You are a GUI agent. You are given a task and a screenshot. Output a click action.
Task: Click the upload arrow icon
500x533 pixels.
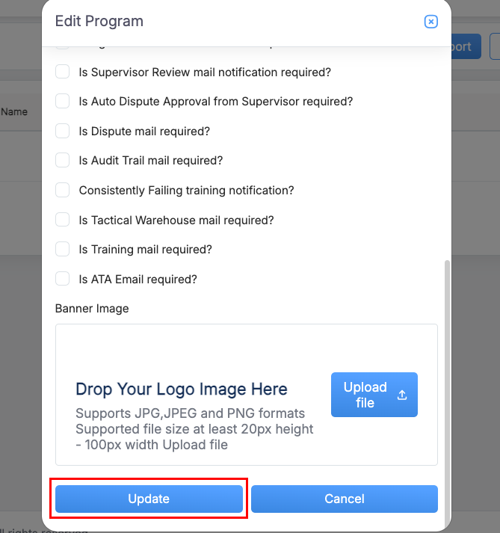pos(402,395)
